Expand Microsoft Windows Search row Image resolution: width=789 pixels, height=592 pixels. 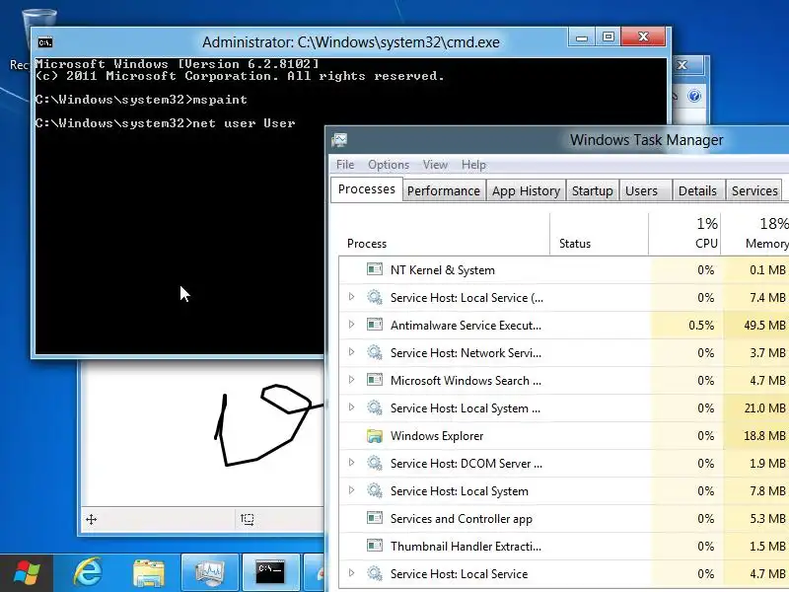point(352,380)
